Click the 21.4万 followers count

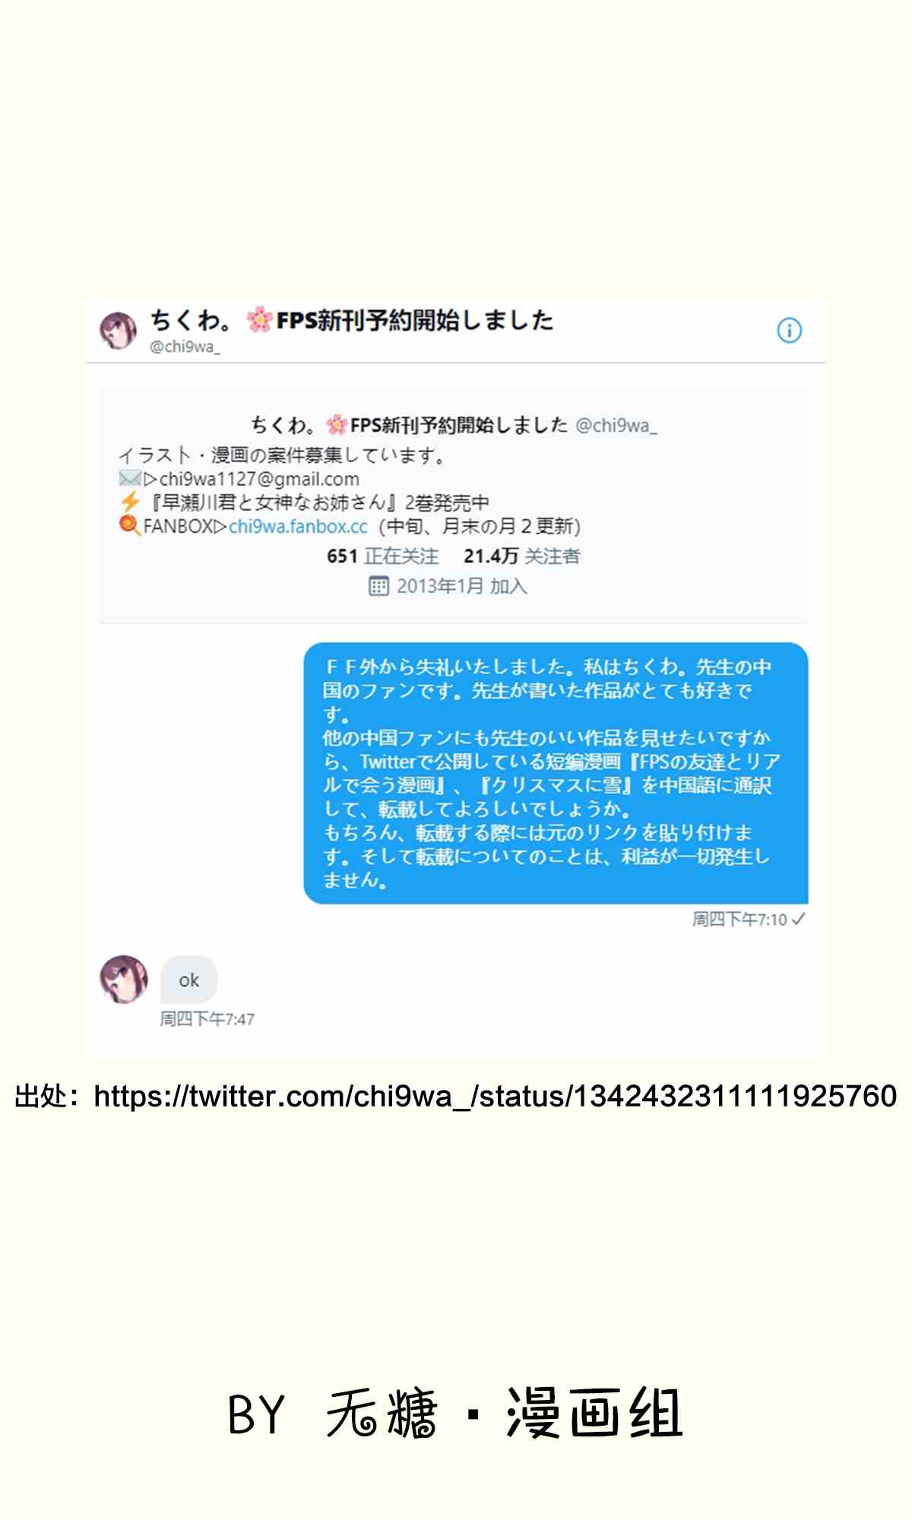[521, 556]
